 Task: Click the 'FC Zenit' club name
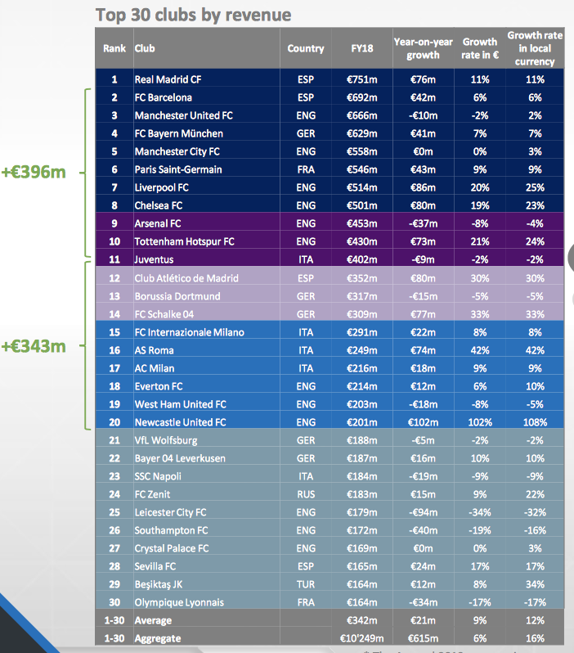click(x=152, y=494)
